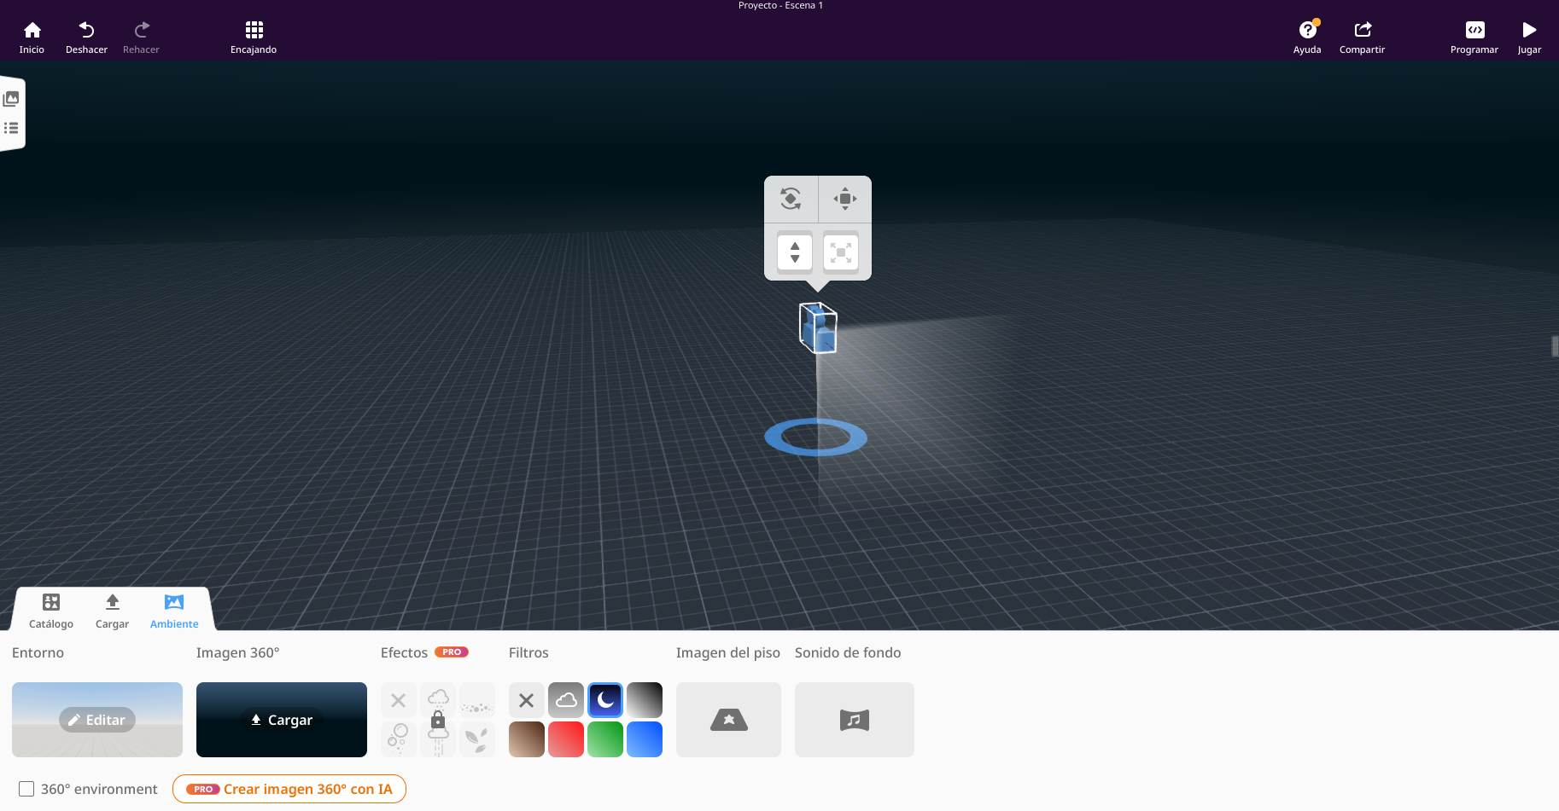Screen dimensions: 1559x811
Task: Enable the 360° environment checkbox
Action: pos(27,789)
